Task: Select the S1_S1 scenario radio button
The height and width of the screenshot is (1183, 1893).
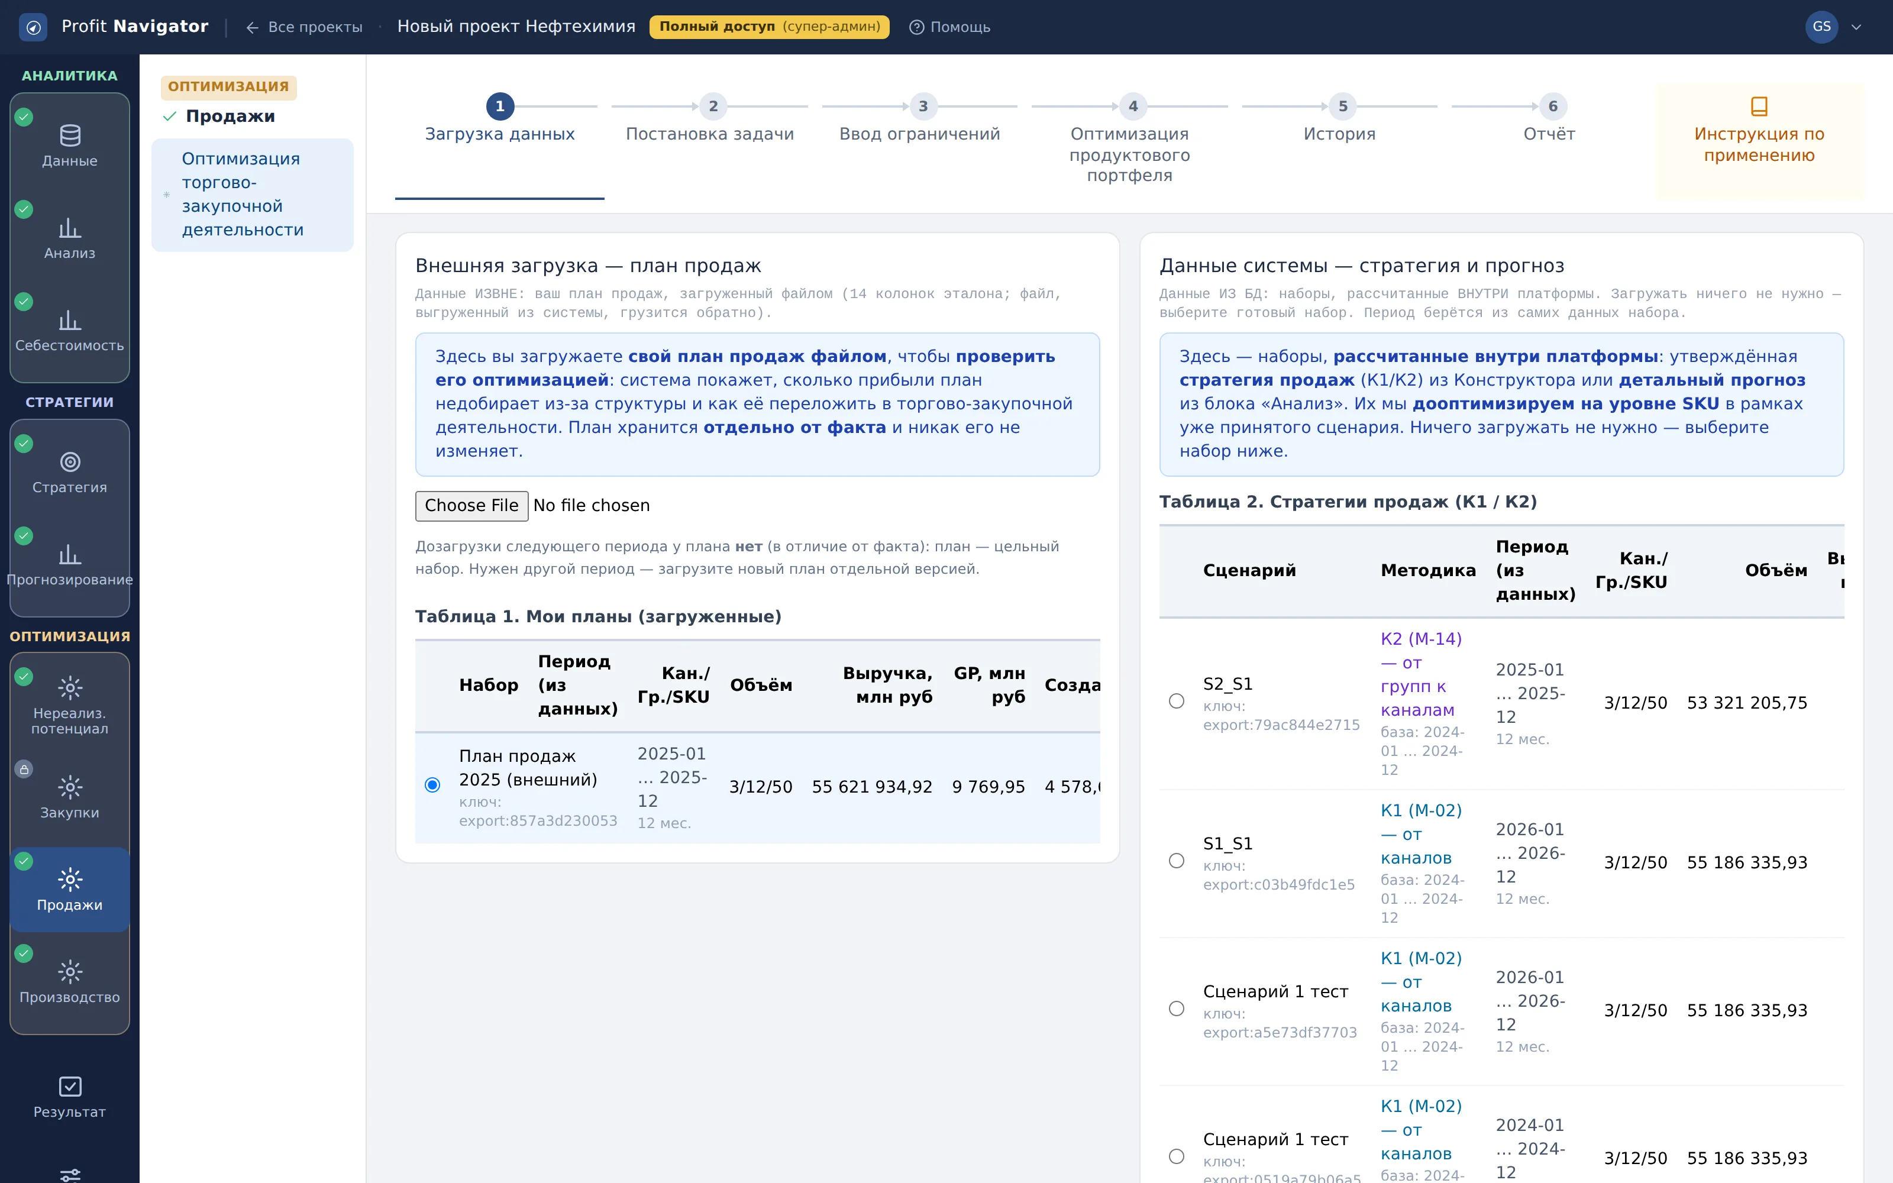Action: pyautogui.click(x=1177, y=861)
